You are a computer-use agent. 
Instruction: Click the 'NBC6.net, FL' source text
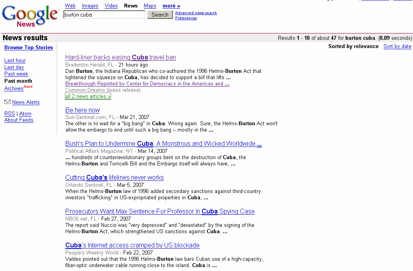pyautogui.click(x=81, y=219)
